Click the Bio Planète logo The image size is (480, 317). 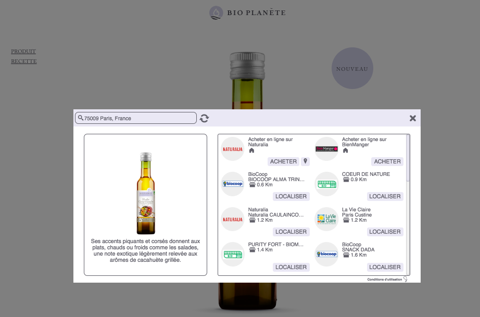coord(247,13)
